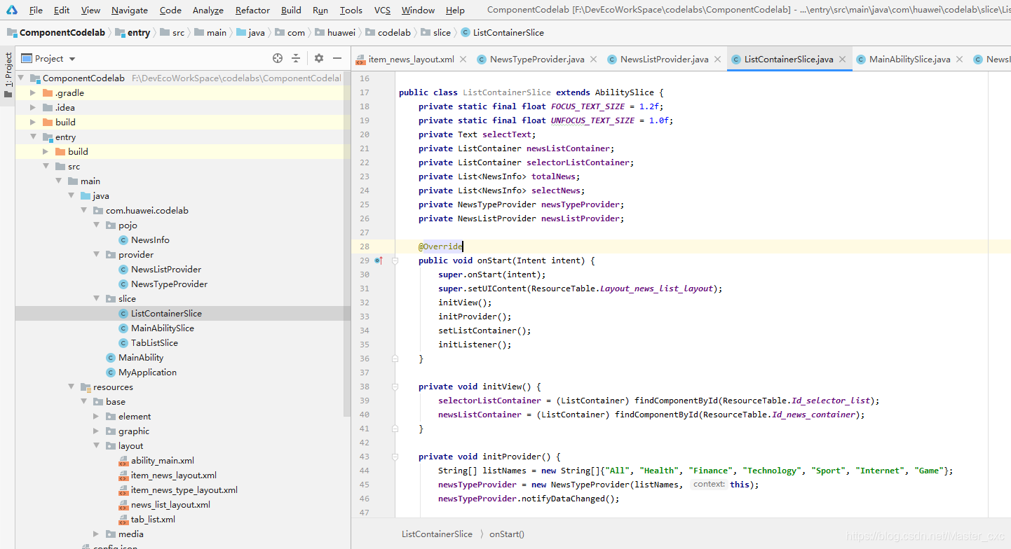
Task: Close the ListContainerSlice.java tab
Action: click(842, 60)
